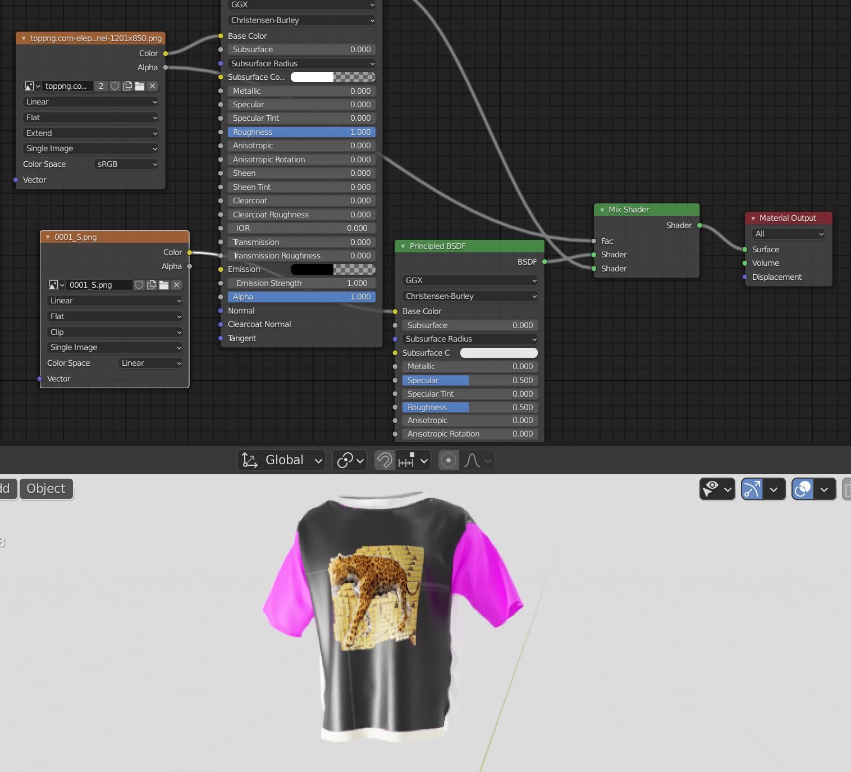Toggle proportional editing circle icon
This screenshot has height=772, width=851.
[x=449, y=461]
